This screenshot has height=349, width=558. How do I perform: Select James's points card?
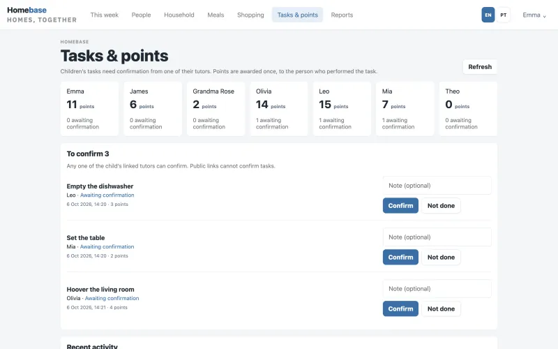[x=153, y=109]
